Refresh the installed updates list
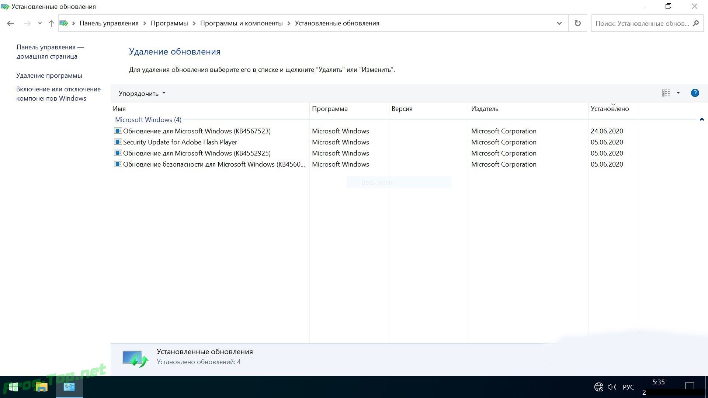This screenshot has height=398, width=708. click(577, 23)
